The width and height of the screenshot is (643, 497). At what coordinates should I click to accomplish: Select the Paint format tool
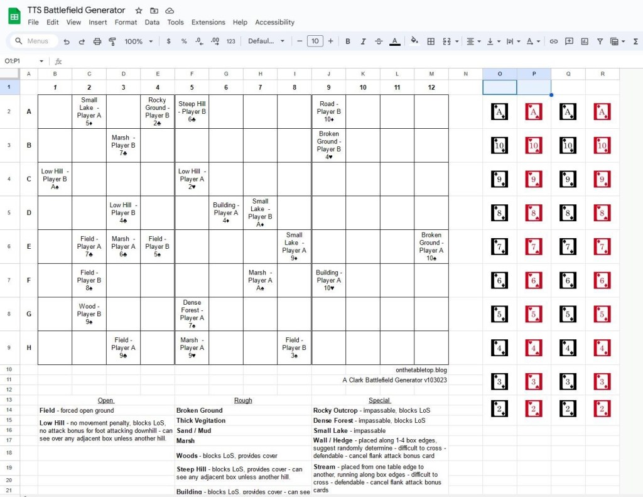click(113, 41)
